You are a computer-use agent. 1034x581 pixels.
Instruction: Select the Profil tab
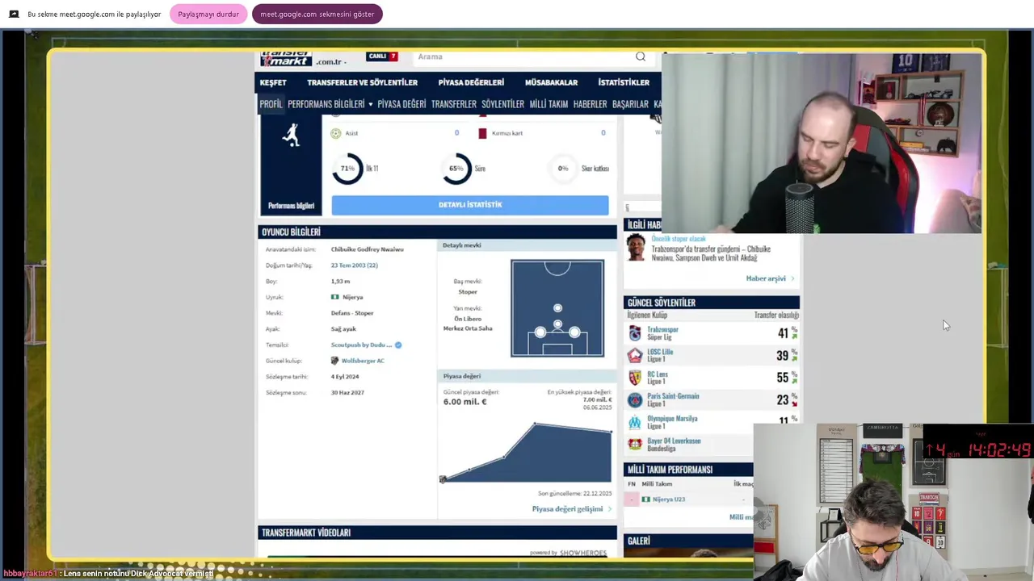(271, 104)
